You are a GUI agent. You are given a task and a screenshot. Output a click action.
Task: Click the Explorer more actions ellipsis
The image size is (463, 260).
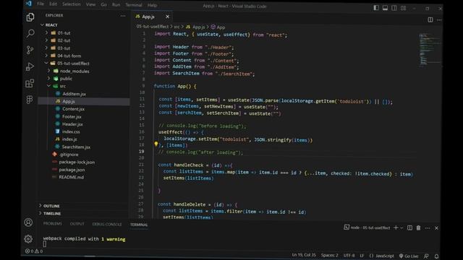click(123, 16)
